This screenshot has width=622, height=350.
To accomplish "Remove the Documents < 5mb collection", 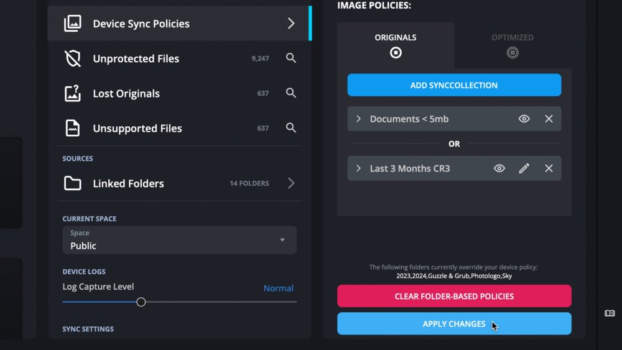I will point(549,119).
